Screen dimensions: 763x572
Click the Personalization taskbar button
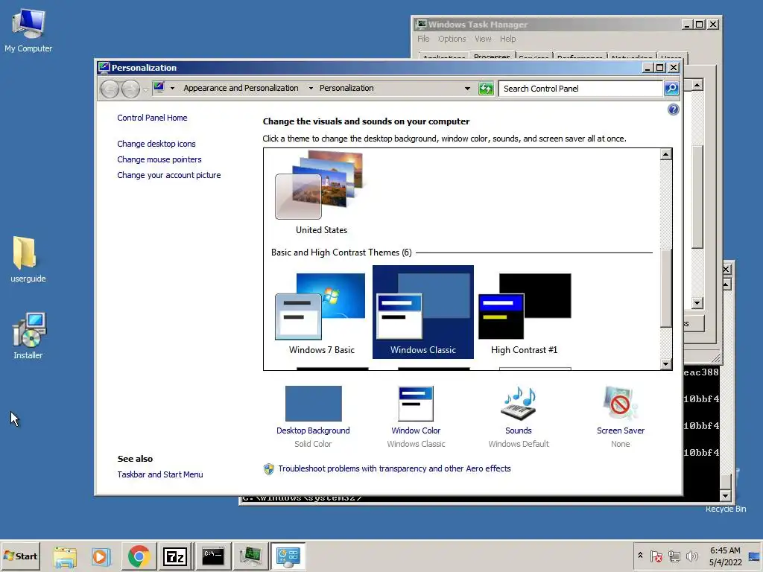[288, 556]
